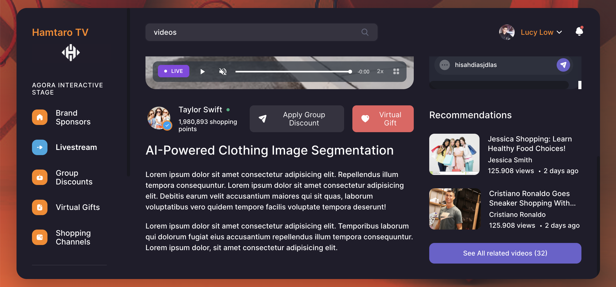
Task: Go to Group Discounts menu item
Action: coord(74,177)
